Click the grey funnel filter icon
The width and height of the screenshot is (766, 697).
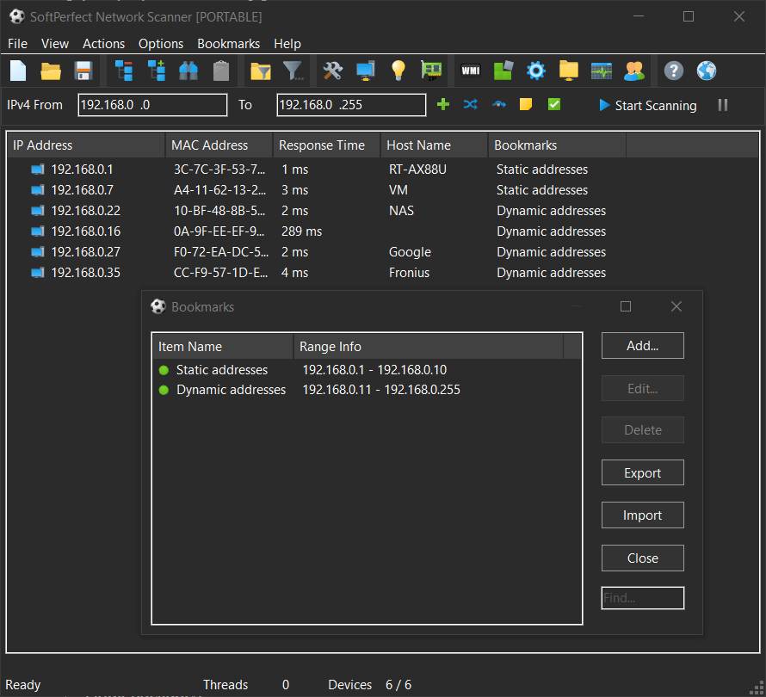coord(293,71)
